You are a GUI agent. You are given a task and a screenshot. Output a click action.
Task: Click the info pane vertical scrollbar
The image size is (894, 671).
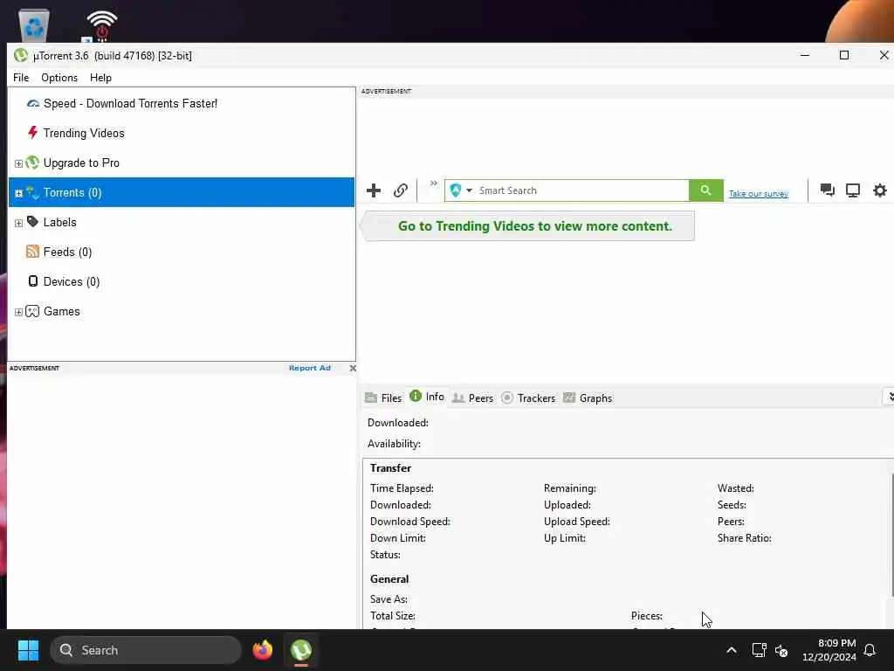tap(891, 536)
